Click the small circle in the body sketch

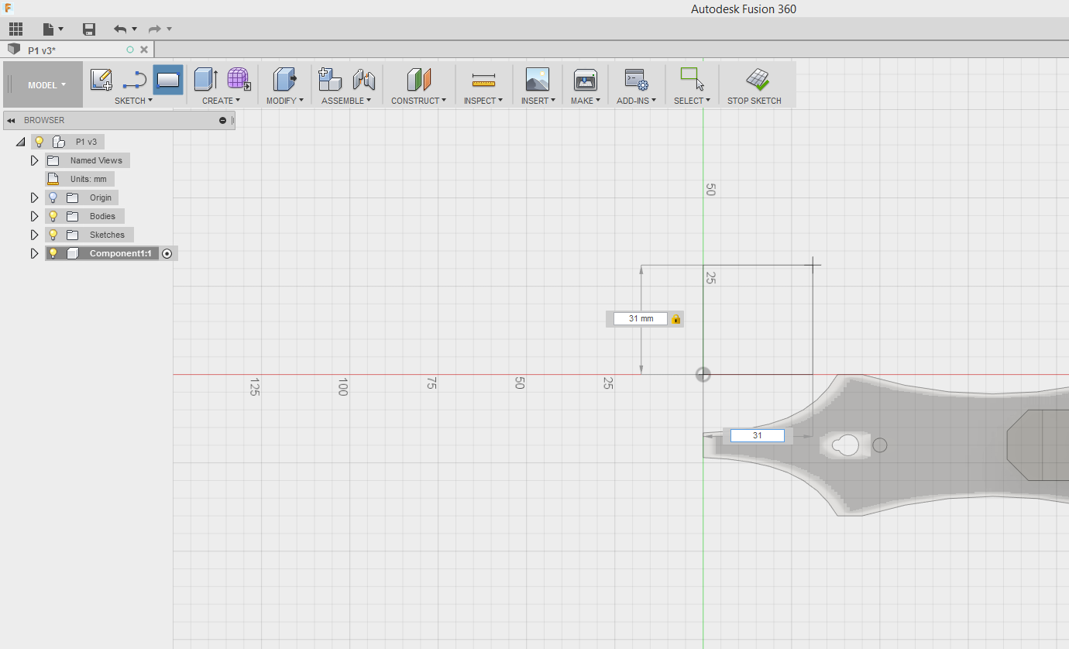(880, 445)
